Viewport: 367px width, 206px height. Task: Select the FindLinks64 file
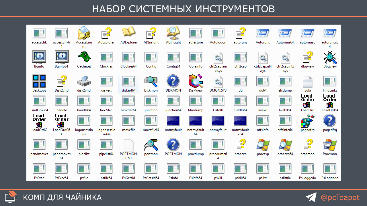click(x=39, y=101)
